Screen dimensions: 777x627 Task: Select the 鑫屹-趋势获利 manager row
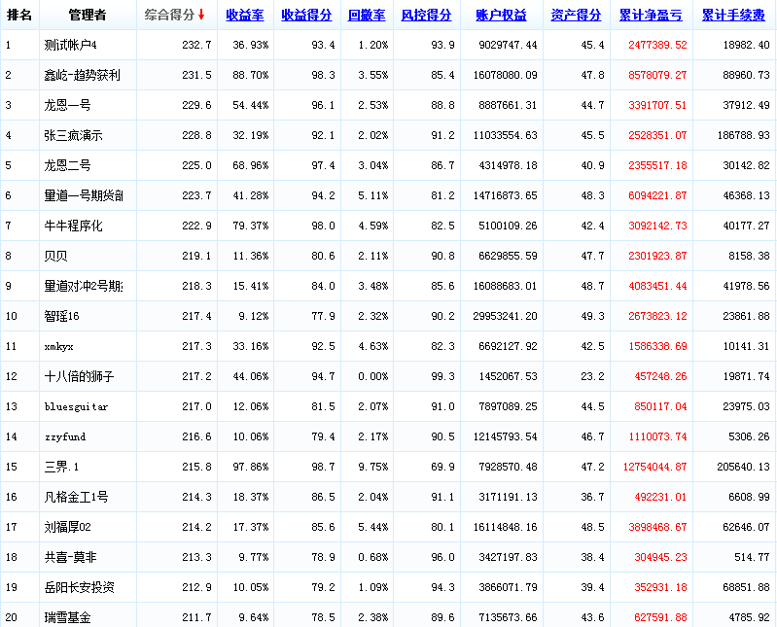click(83, 75)
